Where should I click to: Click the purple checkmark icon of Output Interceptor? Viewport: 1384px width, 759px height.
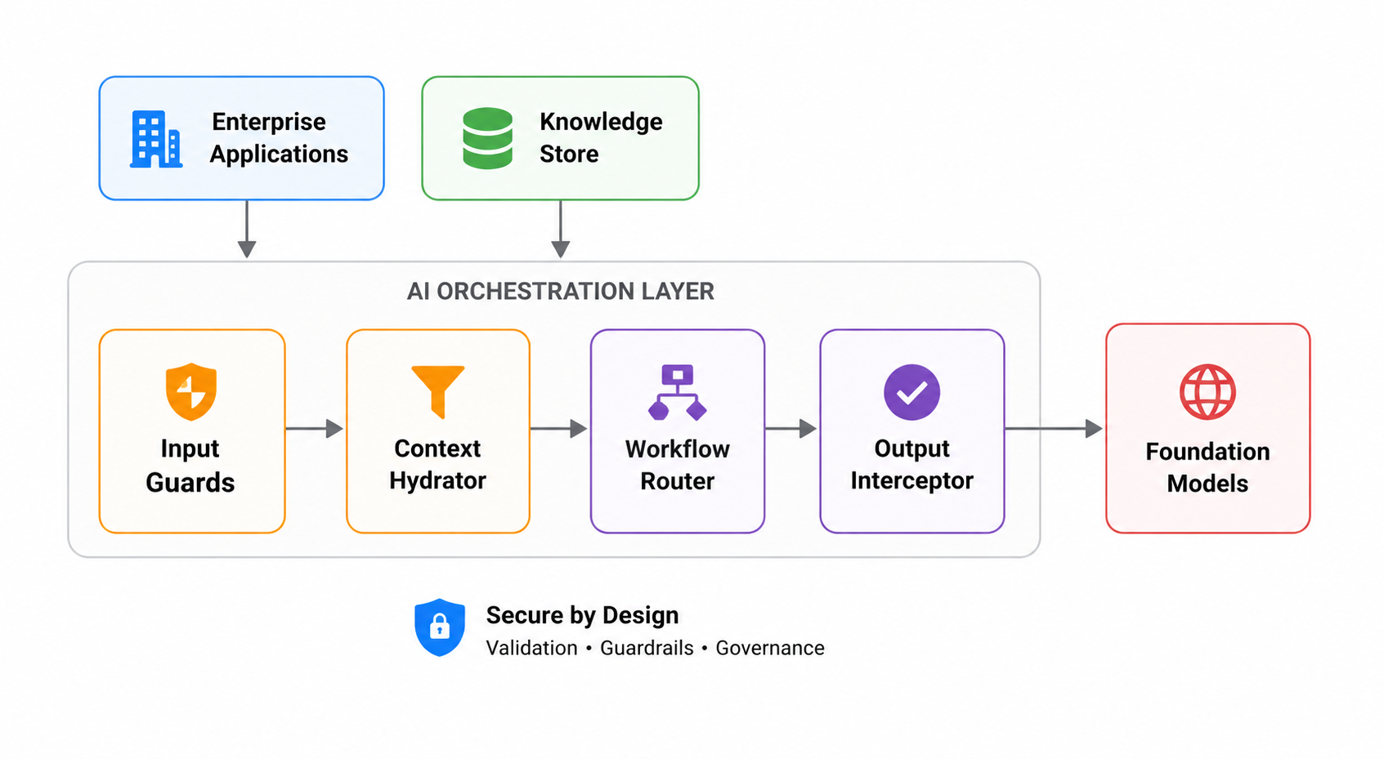(x=912, y=392)
